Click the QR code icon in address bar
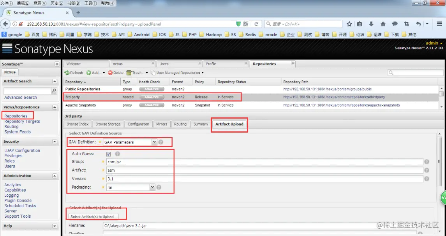This screenshot has width=446, height=236. [x=246, y=24]
